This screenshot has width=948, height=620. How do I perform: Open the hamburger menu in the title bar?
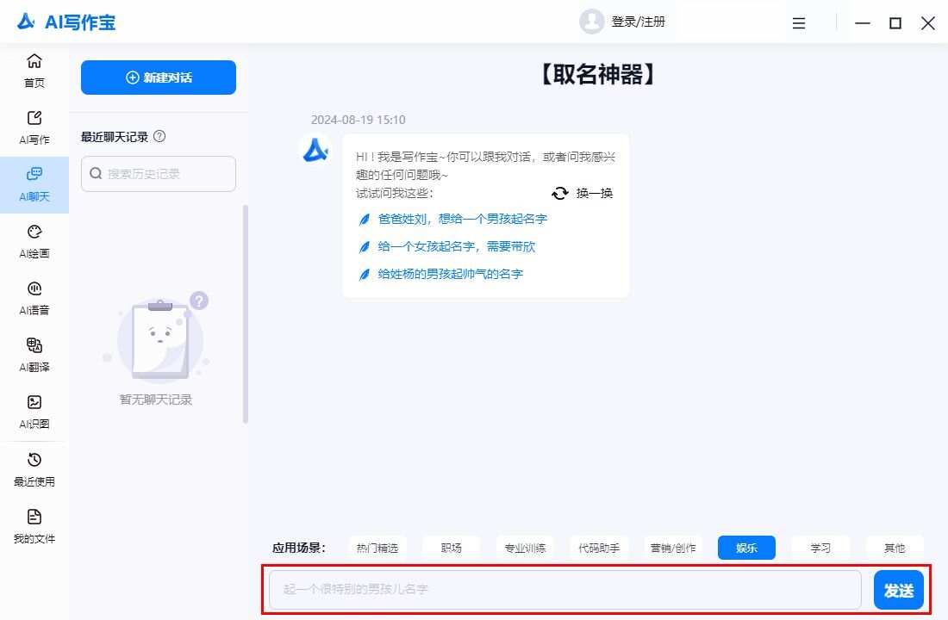(799, 23)
